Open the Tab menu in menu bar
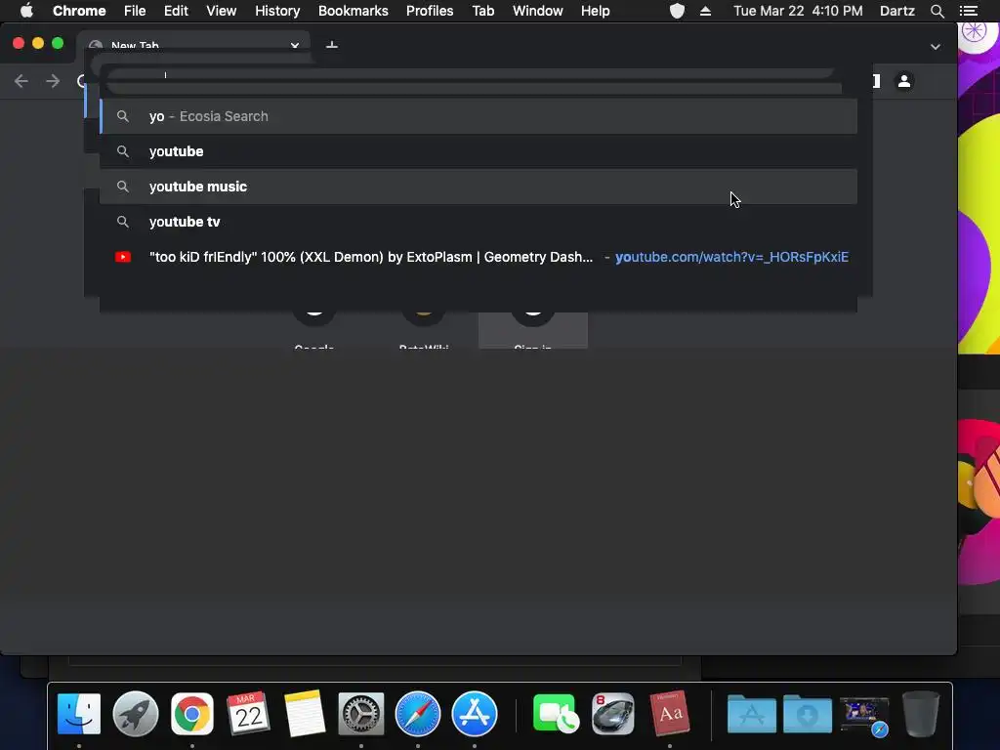Image resolution: width=1000 pixels, height=750 pixels. click(482, 11)
